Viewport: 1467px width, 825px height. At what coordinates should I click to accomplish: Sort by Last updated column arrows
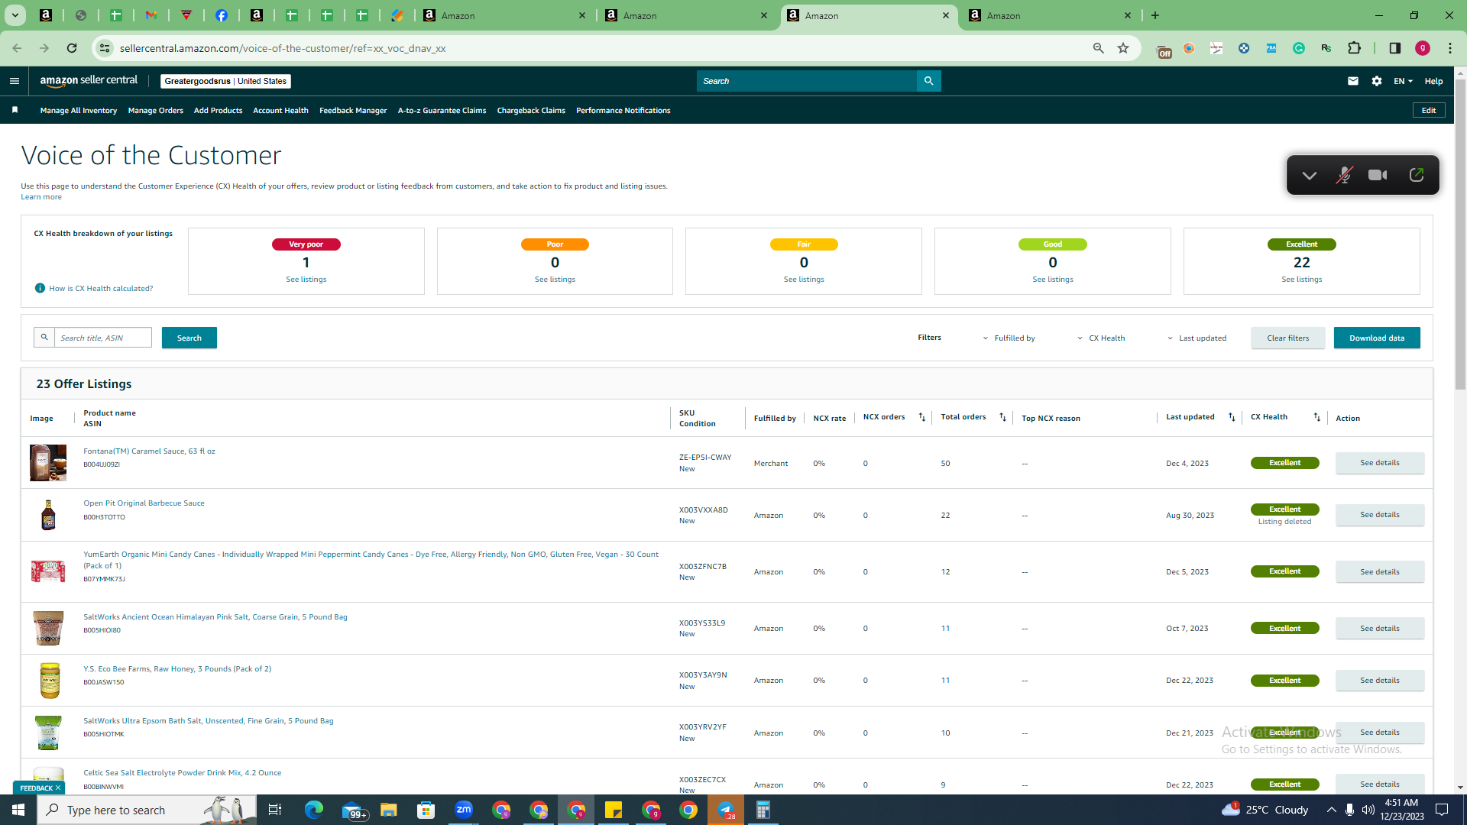pyautogui.click(x=1231, y=417)
